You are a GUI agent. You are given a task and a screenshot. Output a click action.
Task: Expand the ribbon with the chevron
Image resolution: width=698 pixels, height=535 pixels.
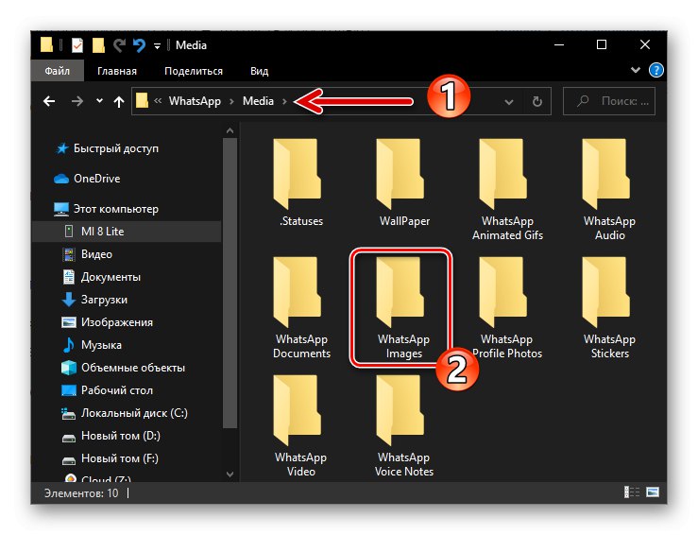tap(636, 70)
